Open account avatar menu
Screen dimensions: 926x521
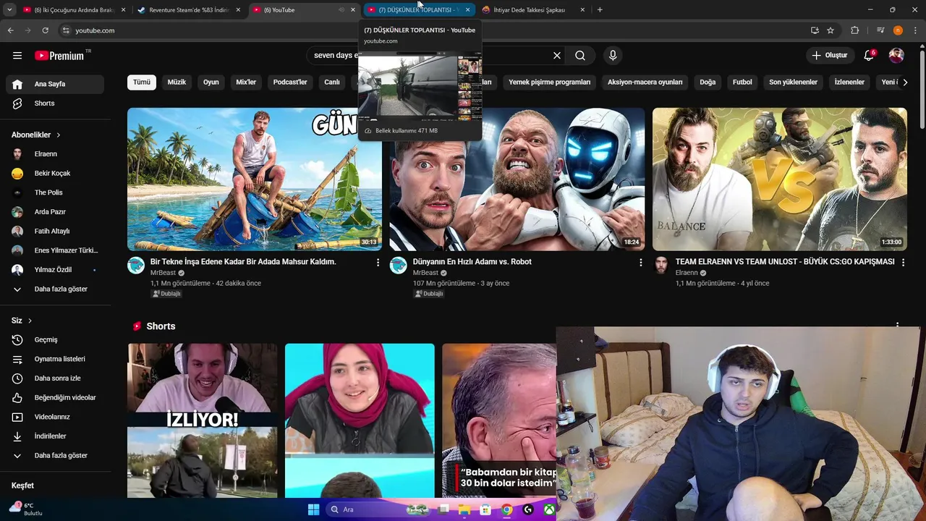click(x=896, y=55)
